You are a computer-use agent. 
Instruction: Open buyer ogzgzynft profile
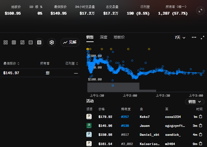(175, 126)
